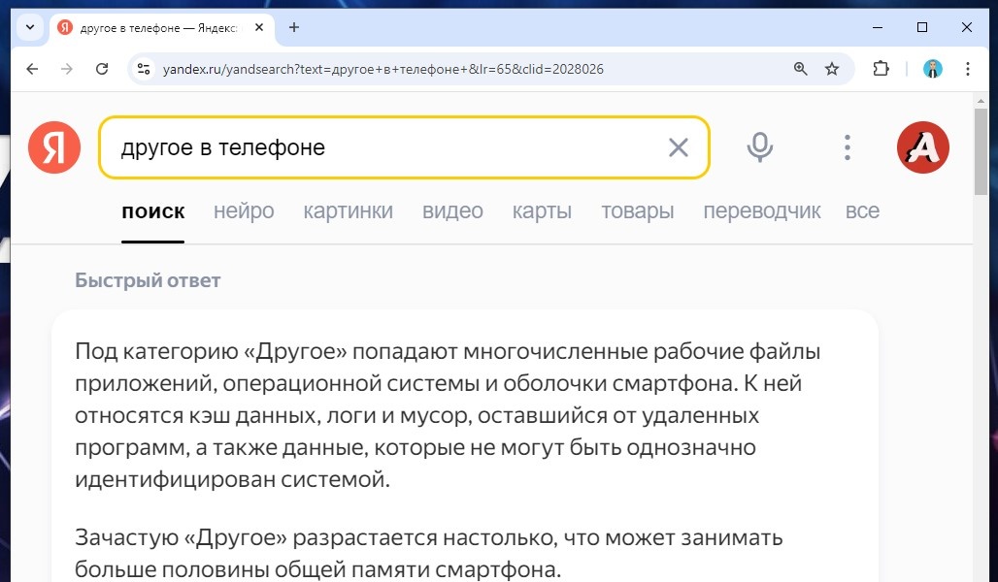The width and height of the screenshot is (998, 582).
Task: Open the Быстрый ответ link
Action: click(148, 279)
